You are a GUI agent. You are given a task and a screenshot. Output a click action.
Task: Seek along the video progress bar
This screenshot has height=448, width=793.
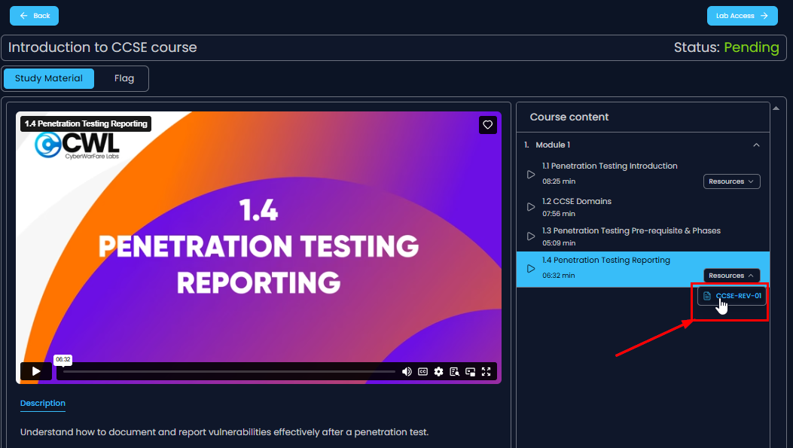pyautogui.click(x=229, y=372)
